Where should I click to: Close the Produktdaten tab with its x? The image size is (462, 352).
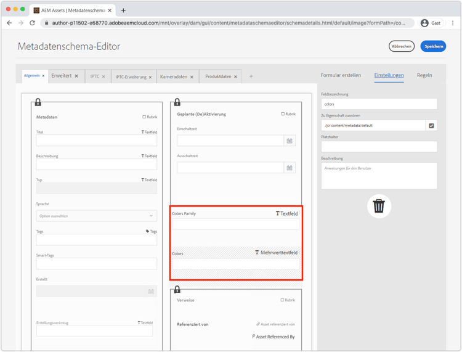pos(235,76)
